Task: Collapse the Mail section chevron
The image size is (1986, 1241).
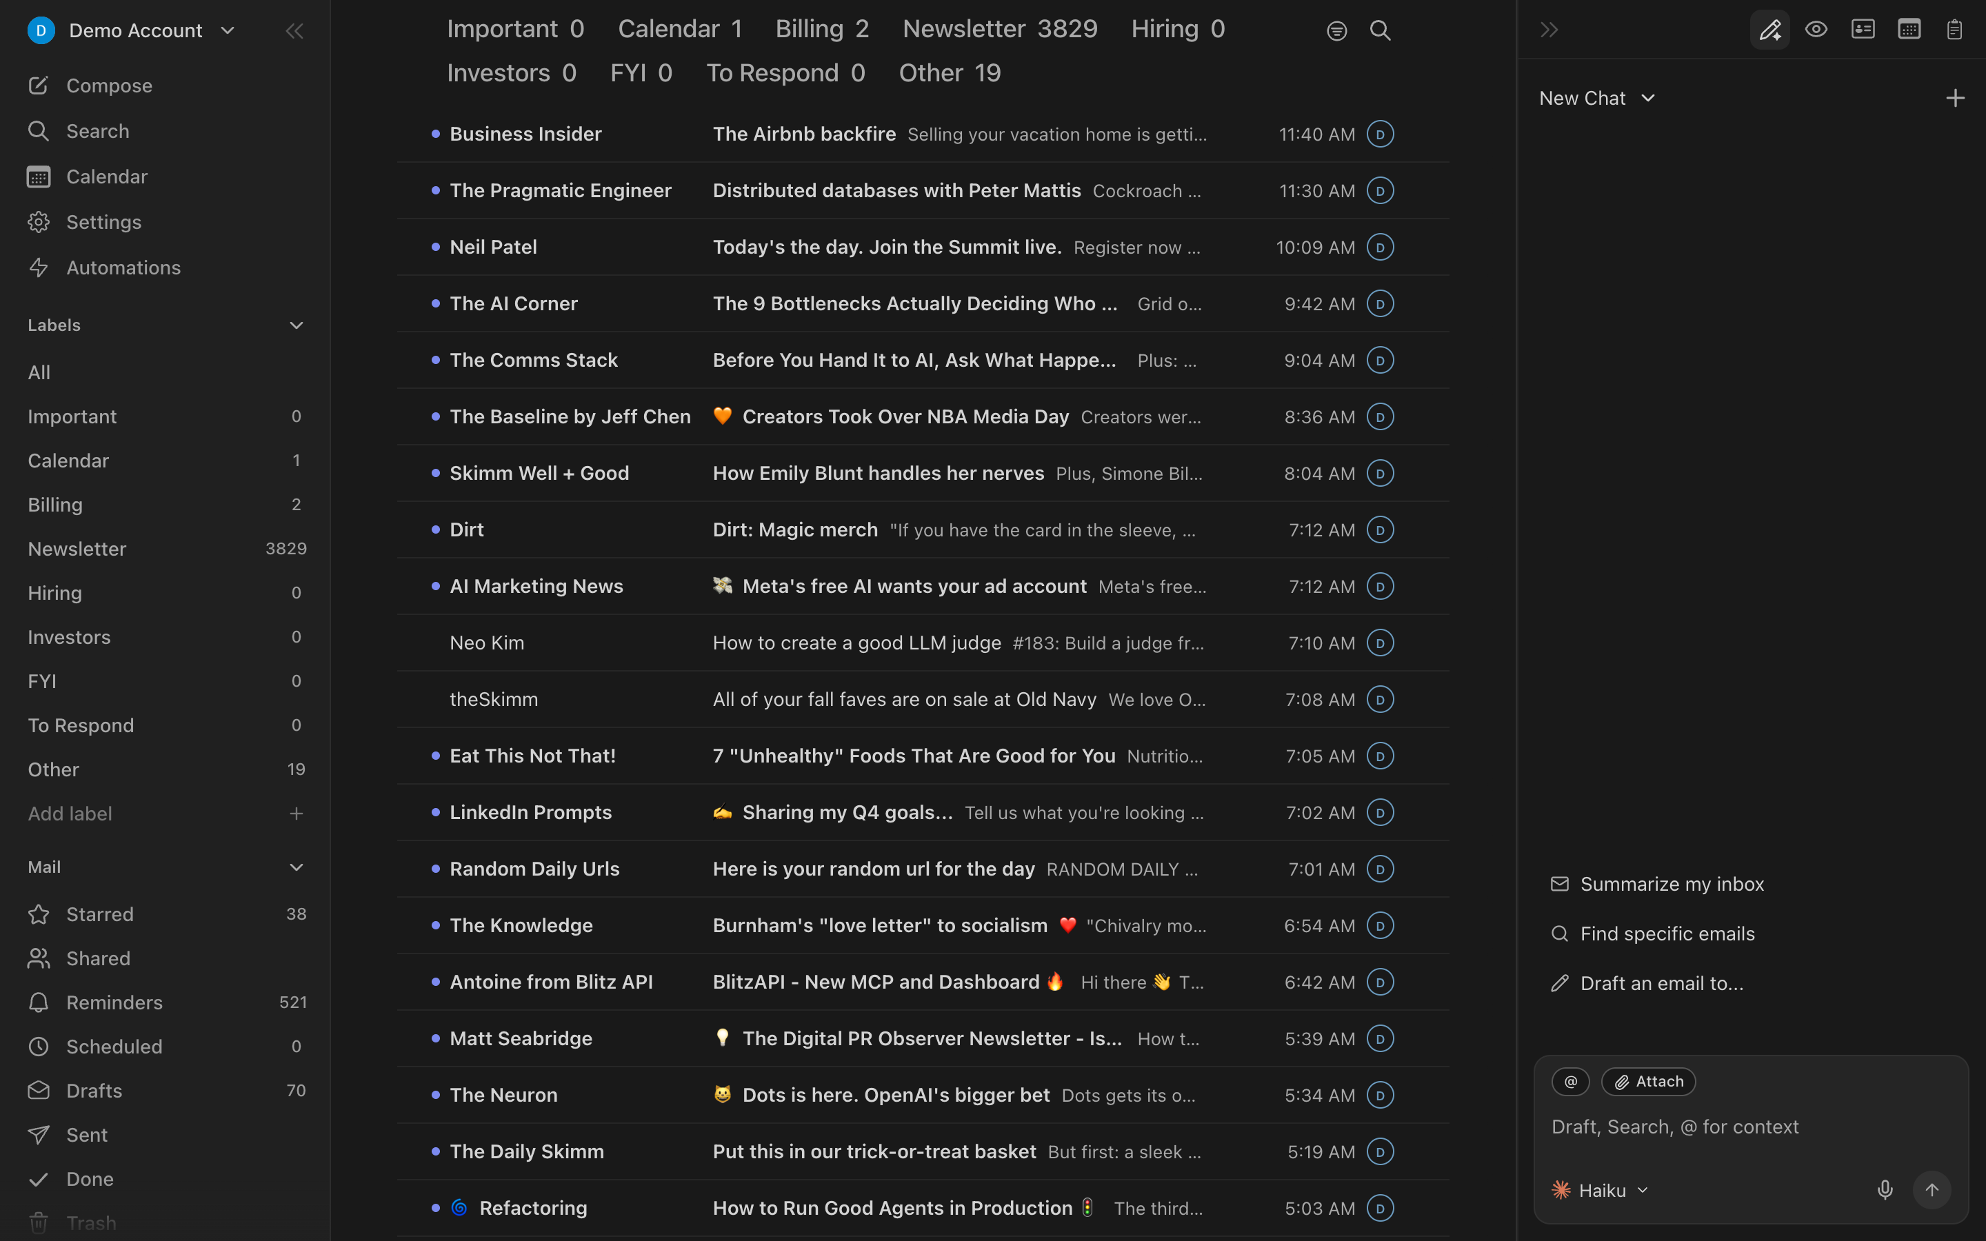Action: pos(297,867)
